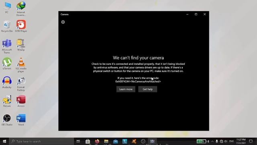Open Audacity desktop shortcut
This screenshot has width=257, height=145.
7,82
